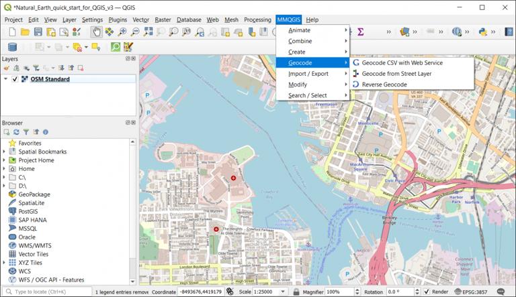
Task: Click the Coordinate input field
Action: tap(201, 292)
